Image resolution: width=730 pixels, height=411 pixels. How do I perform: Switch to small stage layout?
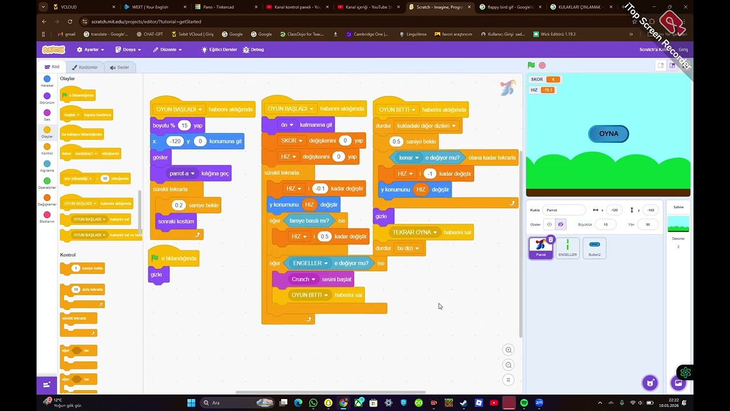661,66
